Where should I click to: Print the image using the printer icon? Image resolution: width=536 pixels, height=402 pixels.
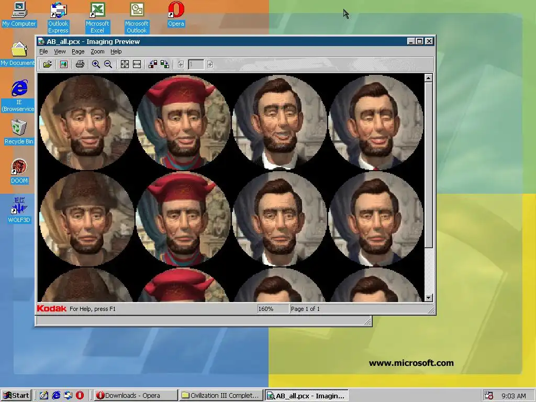tap(80, 64)
